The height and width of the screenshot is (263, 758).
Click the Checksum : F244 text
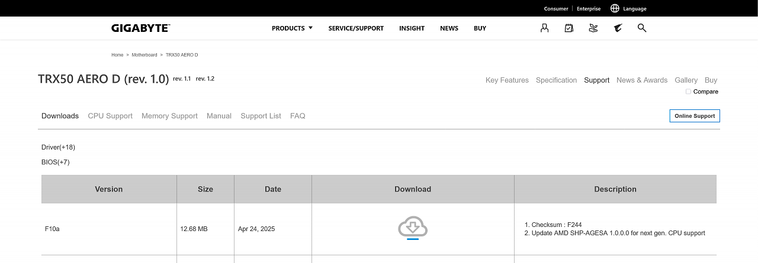coord(557,225)
